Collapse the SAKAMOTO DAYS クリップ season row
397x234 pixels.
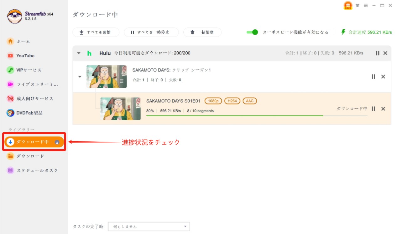(80, 77)
